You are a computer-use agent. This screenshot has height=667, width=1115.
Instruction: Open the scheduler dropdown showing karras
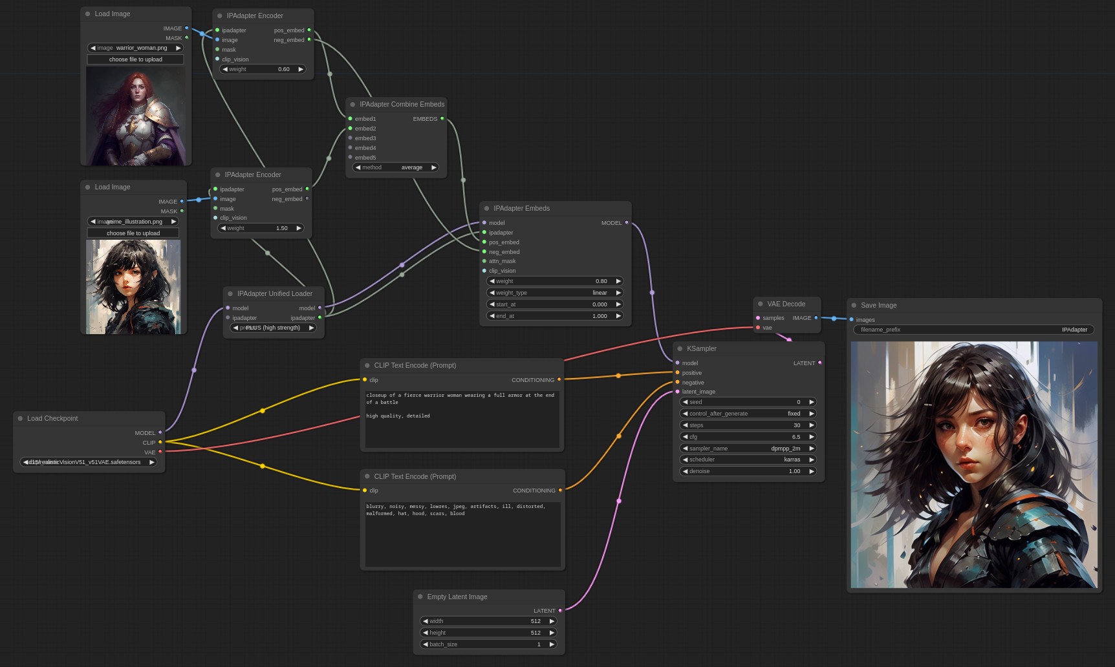click(747, 460)
